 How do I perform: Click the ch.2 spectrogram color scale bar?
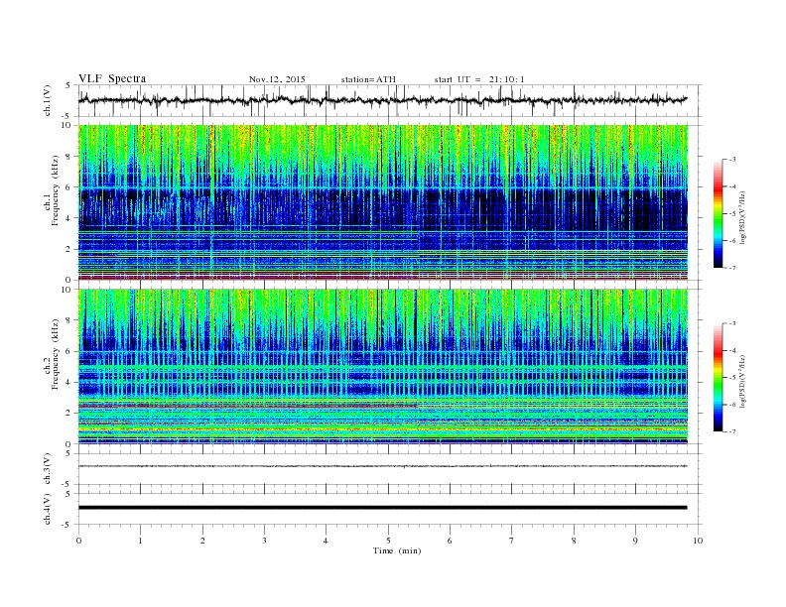coord(718,378)
